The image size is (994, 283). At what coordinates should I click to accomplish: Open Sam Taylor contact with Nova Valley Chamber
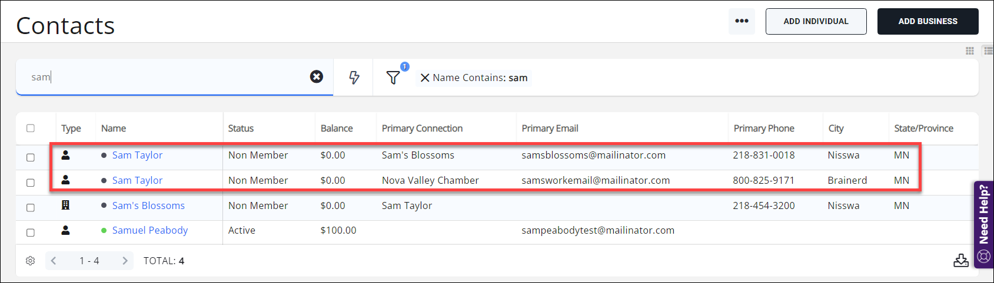137,180
